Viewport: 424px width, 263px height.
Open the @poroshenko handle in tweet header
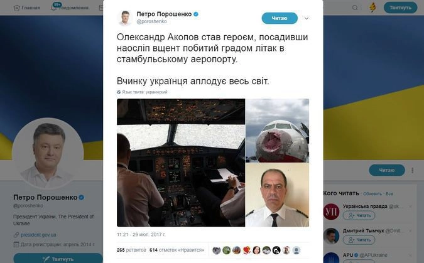coord(151,21)
